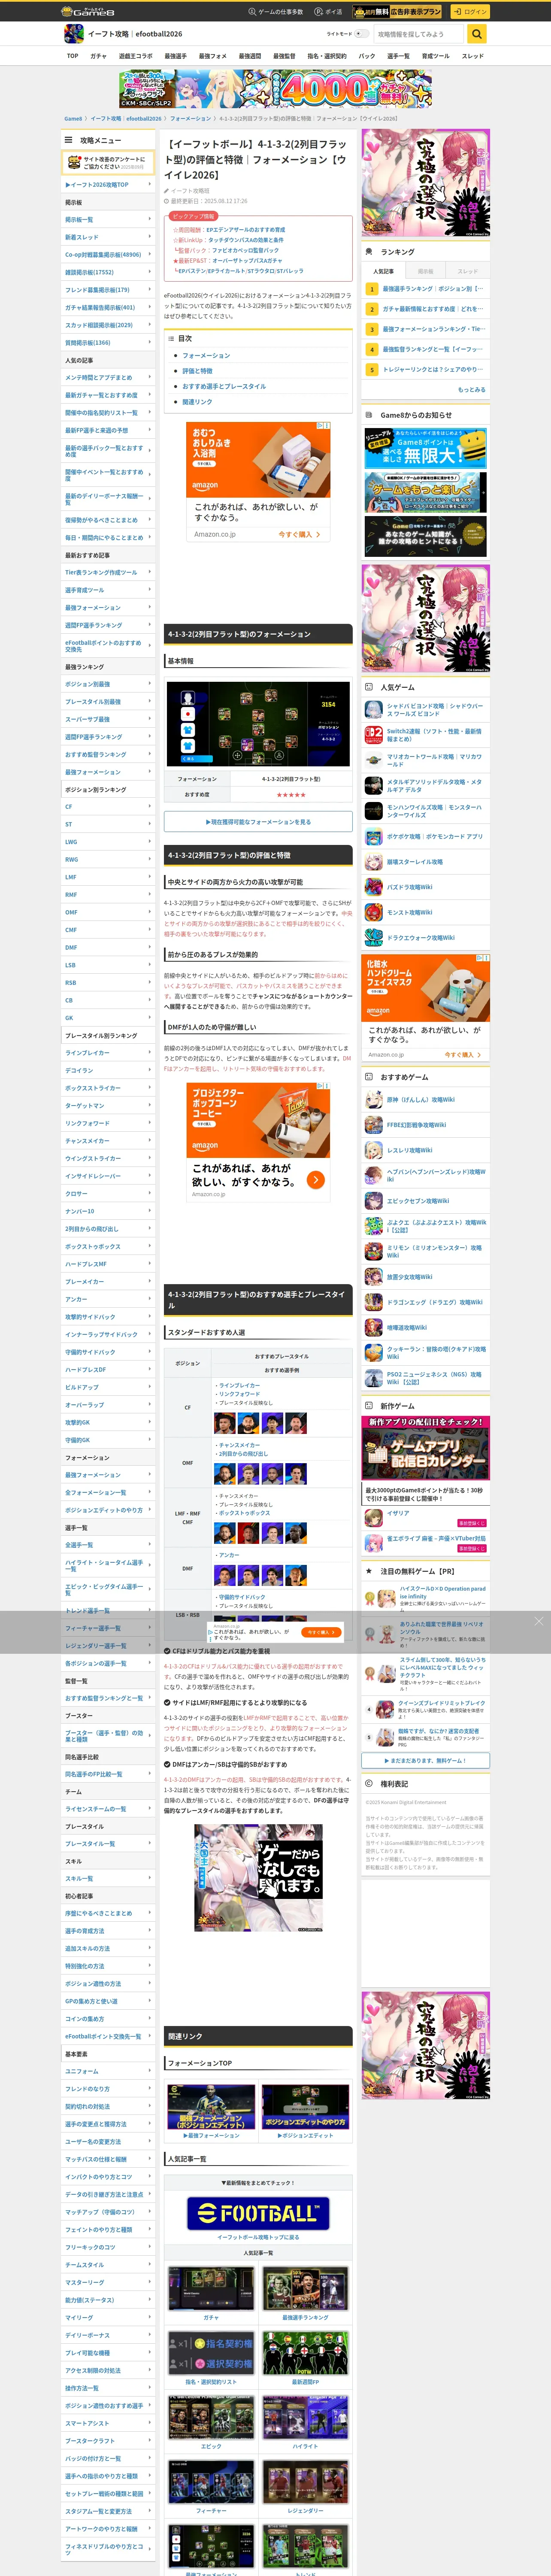Click the hamburger icon beside 攻略メニュー

[69, 140]
